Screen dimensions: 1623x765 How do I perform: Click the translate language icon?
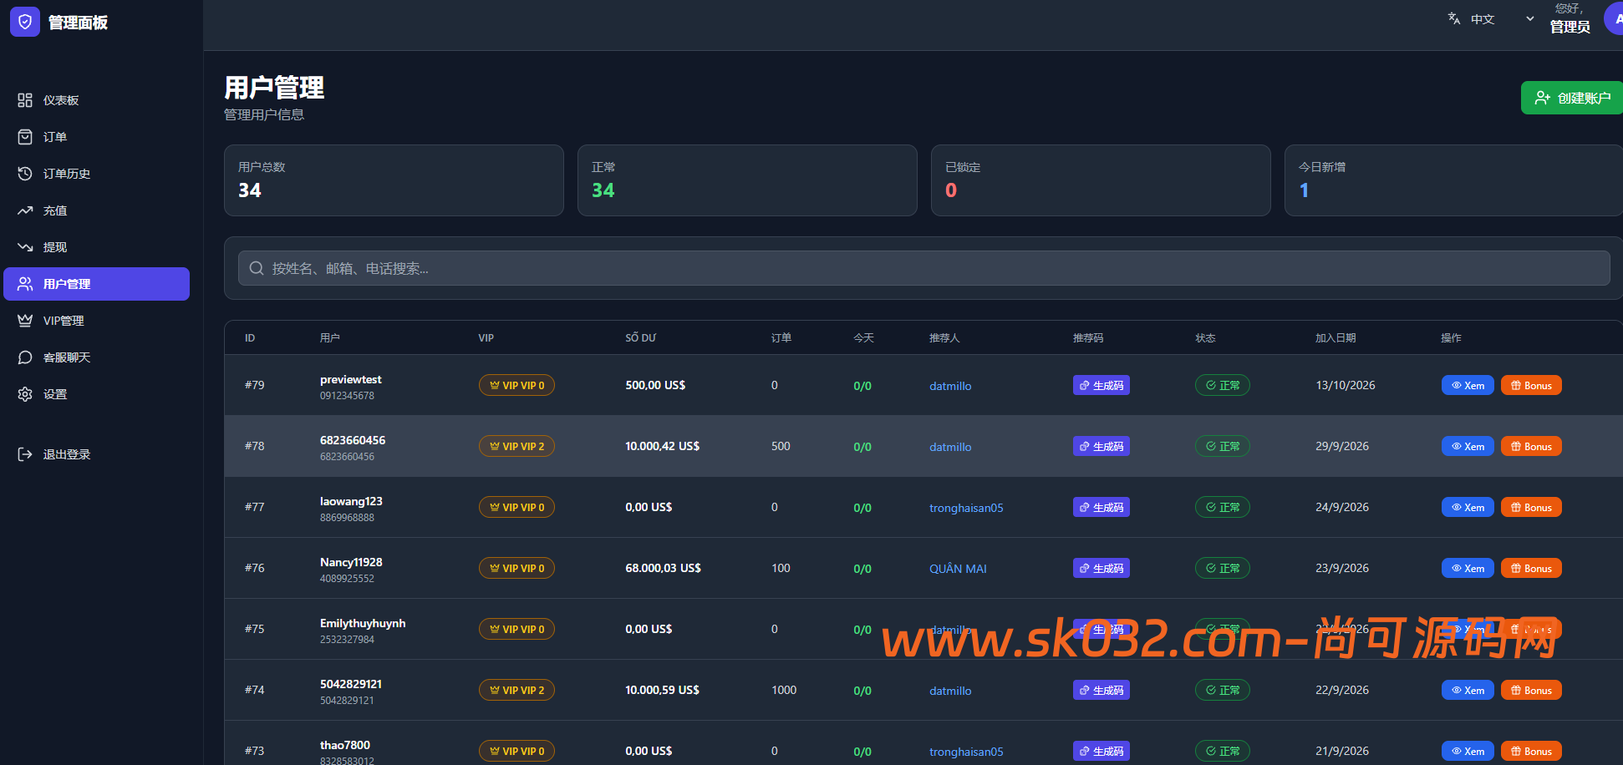pos(1454,18)
